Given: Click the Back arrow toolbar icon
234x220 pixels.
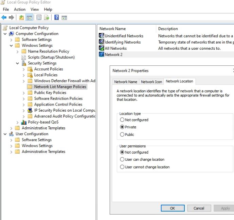Looking at the screenshot, I should point(4,17).
